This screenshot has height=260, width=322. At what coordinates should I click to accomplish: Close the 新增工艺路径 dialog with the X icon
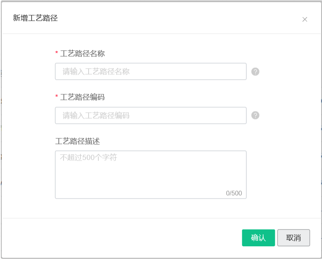pyautogui.click(x=305, y=19)
